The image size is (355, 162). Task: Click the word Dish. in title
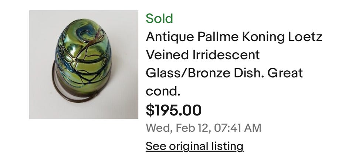[x=250, y=73]
